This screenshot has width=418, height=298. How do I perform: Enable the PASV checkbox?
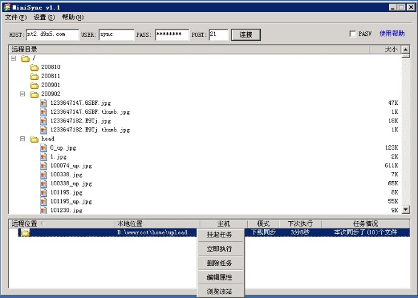[353, 35]
